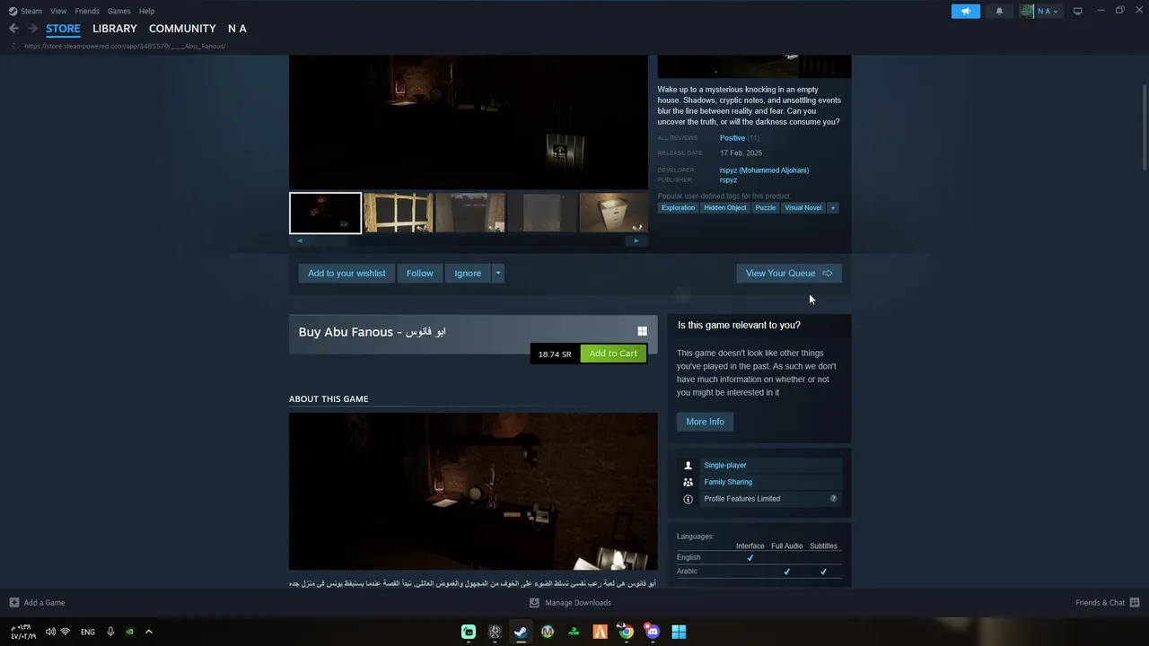Image resolution: width=1149 pixels, height=646 pixels.
Task: Click the store URL address bar
Action: (x=125, y=46)
